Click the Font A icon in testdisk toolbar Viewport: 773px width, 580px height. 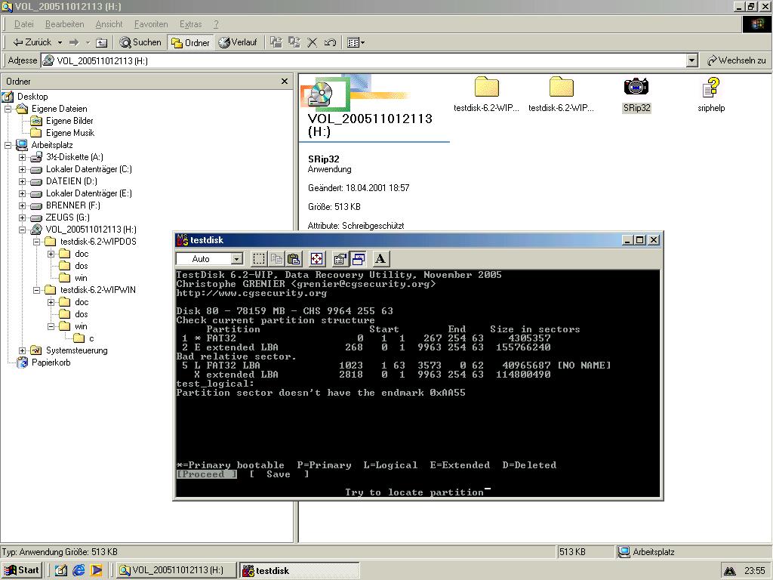tap(380, 259)
